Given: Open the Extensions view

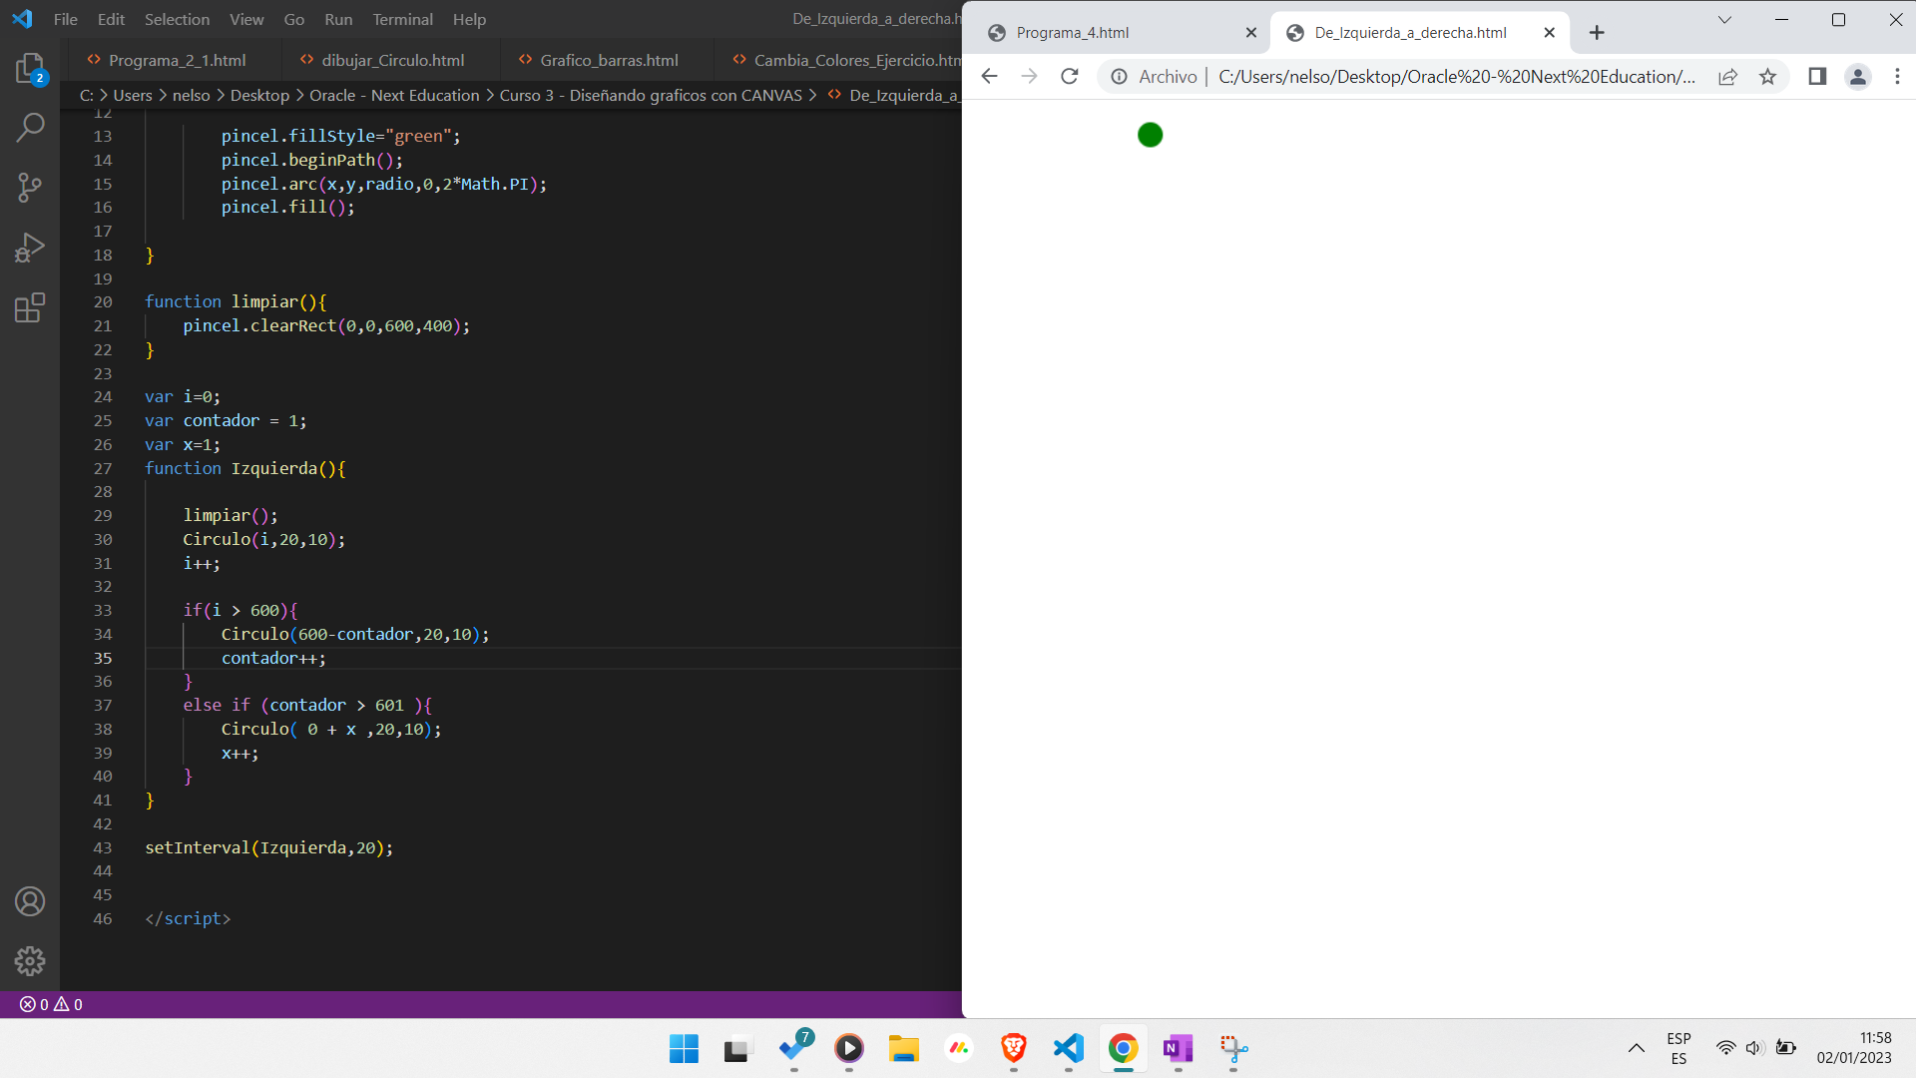Looking at the screenshot, I should pos(30,307).
